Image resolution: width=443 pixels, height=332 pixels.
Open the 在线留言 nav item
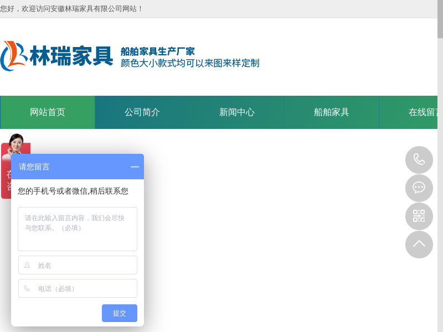[409, 112]
